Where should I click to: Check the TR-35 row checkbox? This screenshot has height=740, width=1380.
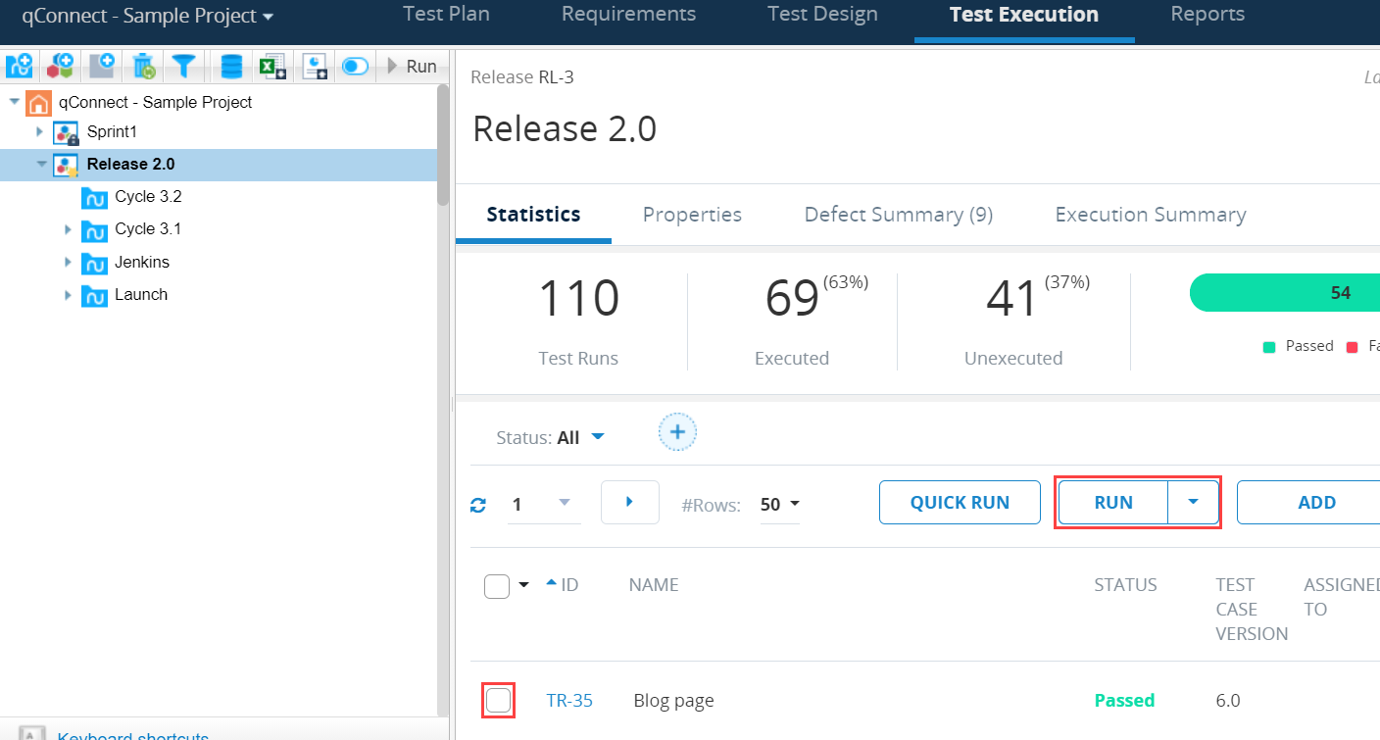pyautogui.click(x=498, y=700)
